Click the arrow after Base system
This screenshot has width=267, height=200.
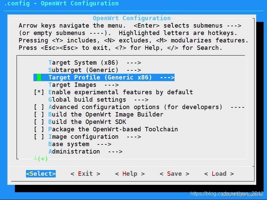[x=104, y=144]
